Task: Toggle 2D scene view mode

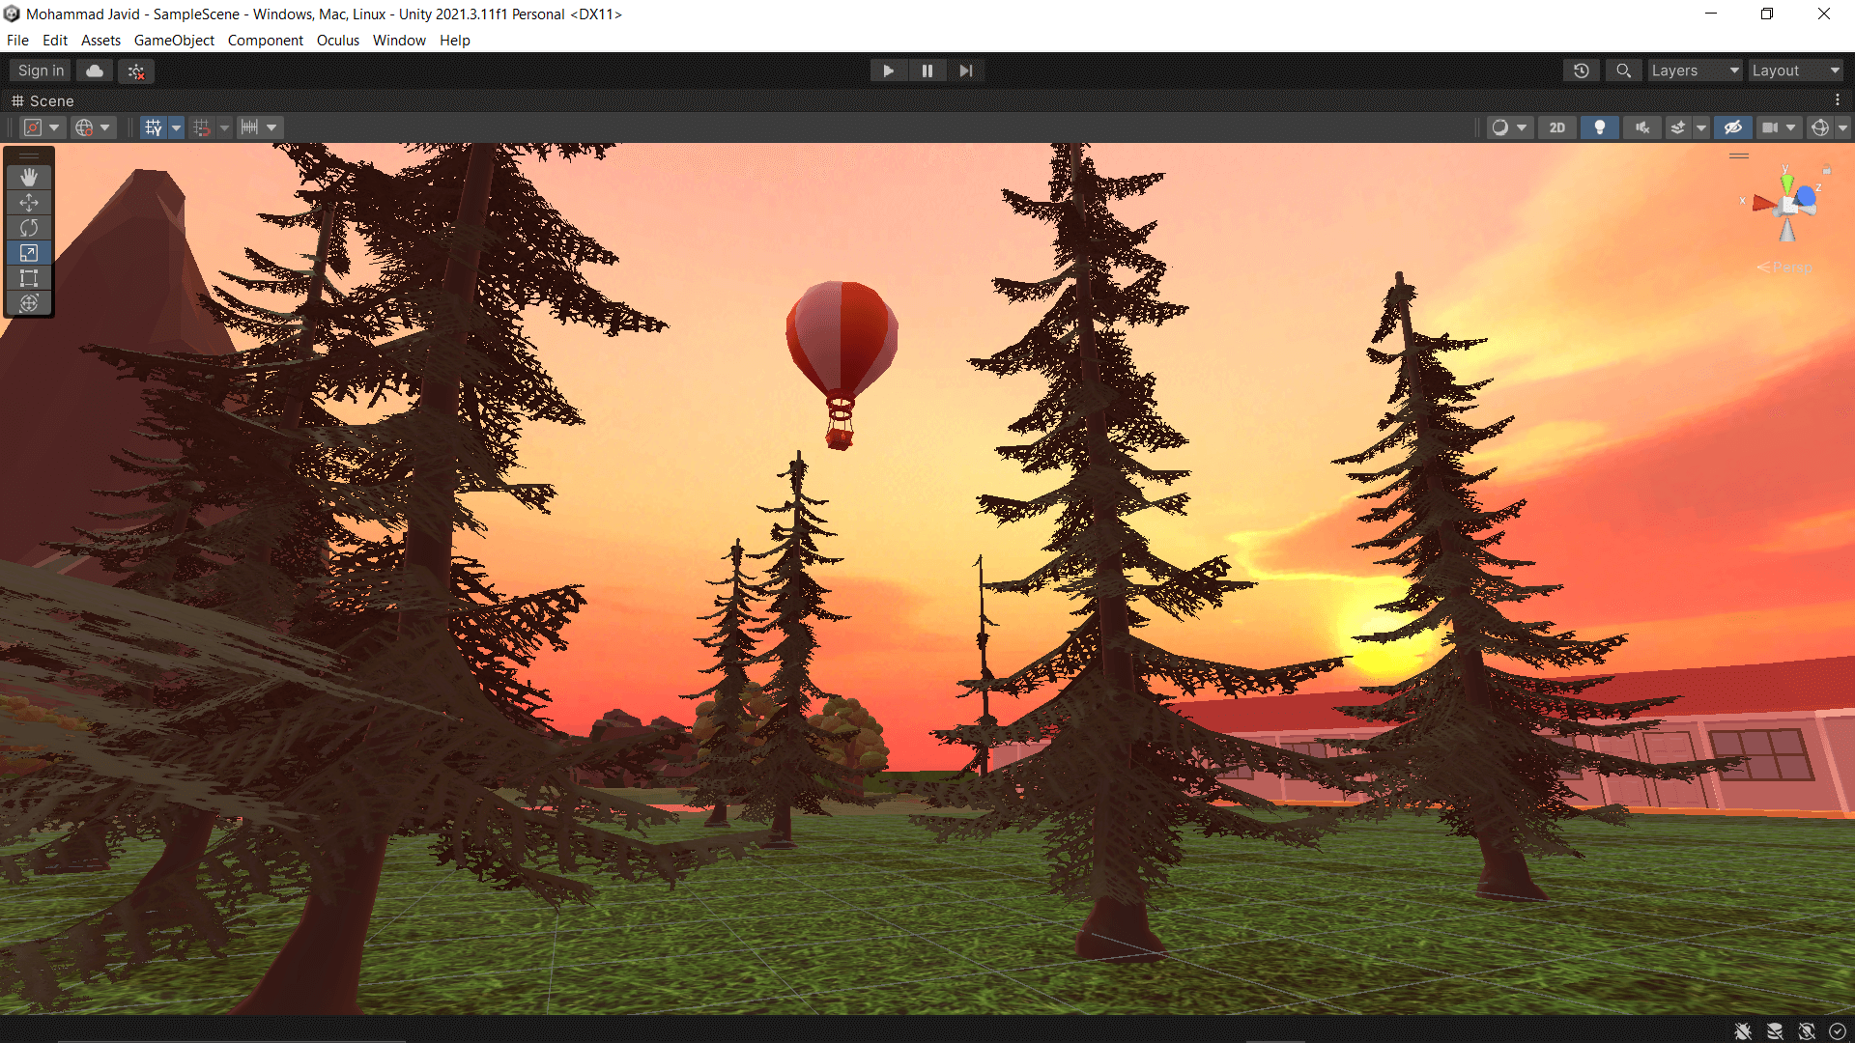Action: (x=1557, y=127)
